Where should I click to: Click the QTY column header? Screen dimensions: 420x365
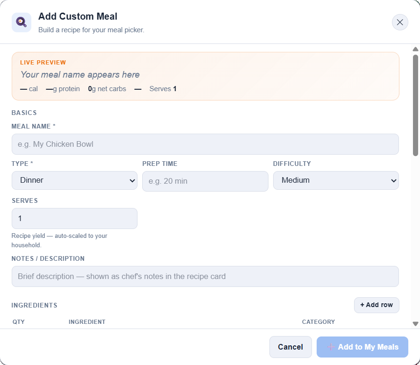point(18,322)
